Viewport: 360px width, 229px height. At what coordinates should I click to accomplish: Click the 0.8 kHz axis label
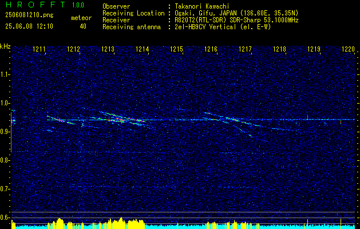point(5,160)
